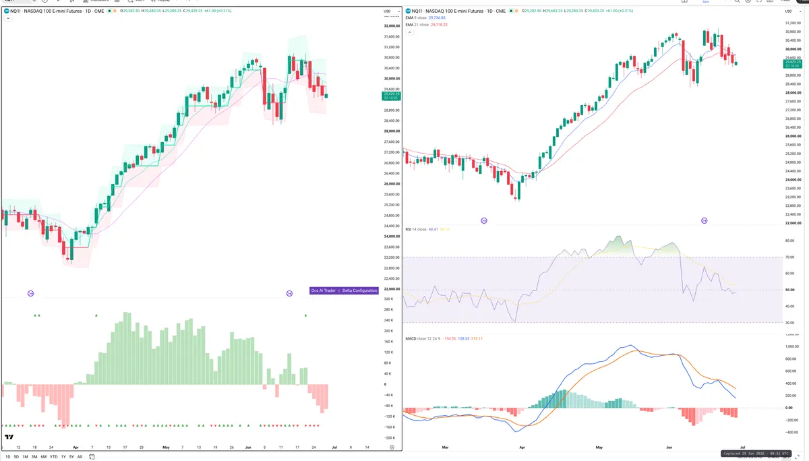This screenshot has width=809, height=461.
Task: Click current price label 29,429.25 on left chart
Action: point(390,96)
